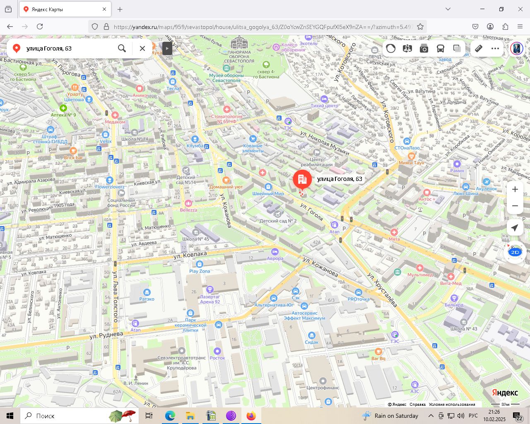Open the Yandex Maps traffic layer icon

coord(391,48)
